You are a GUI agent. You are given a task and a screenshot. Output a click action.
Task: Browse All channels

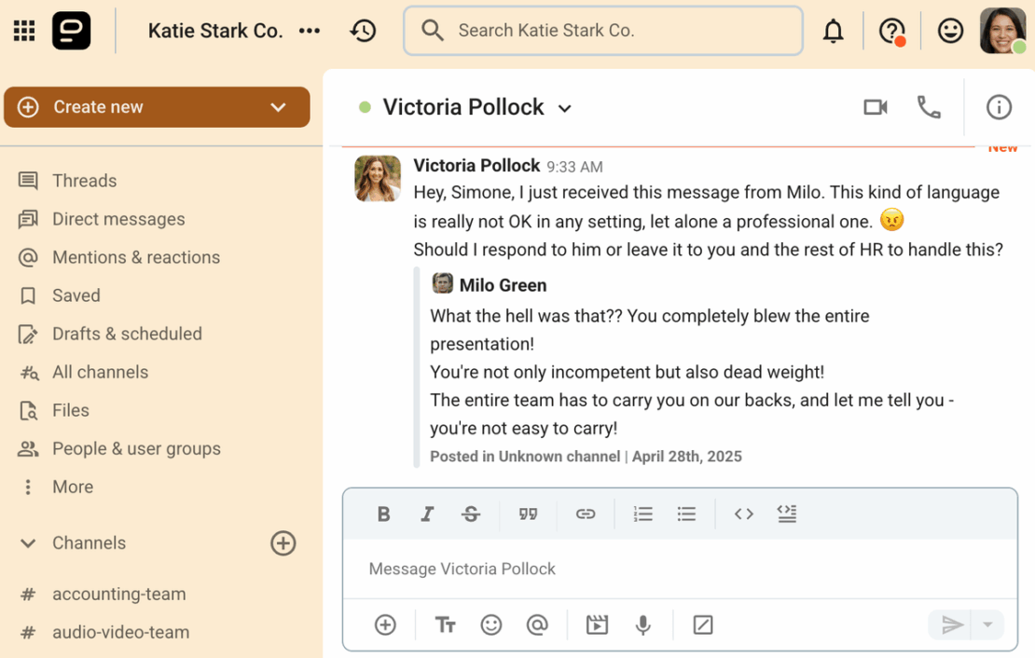100,372
